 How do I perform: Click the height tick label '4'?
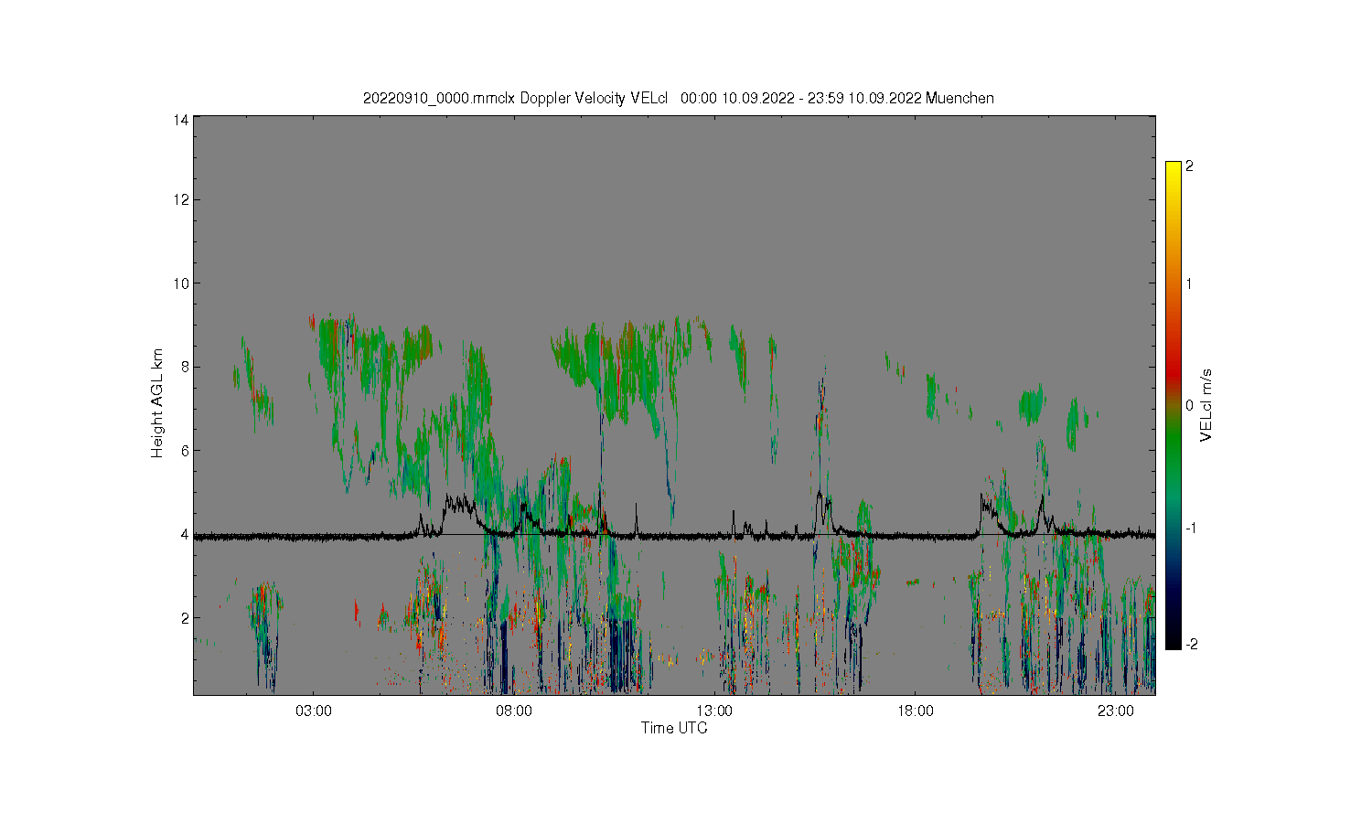coord(185,534)
